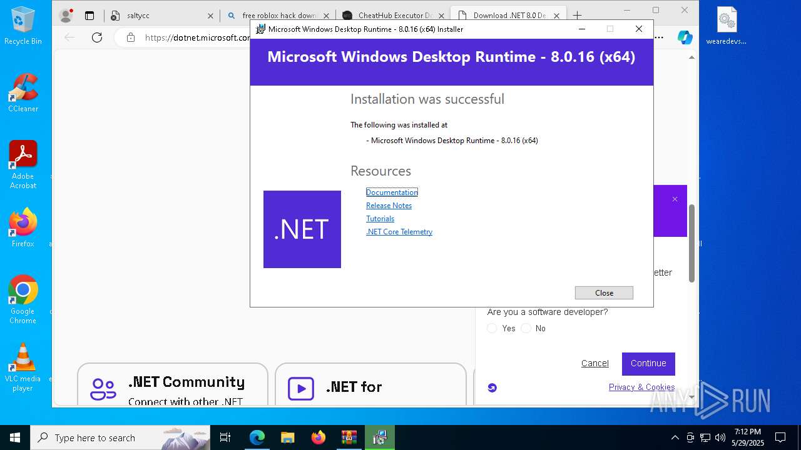Open Task View on taskbar
The height and width of the screenshot is (450, 801).
pos(225,437)
